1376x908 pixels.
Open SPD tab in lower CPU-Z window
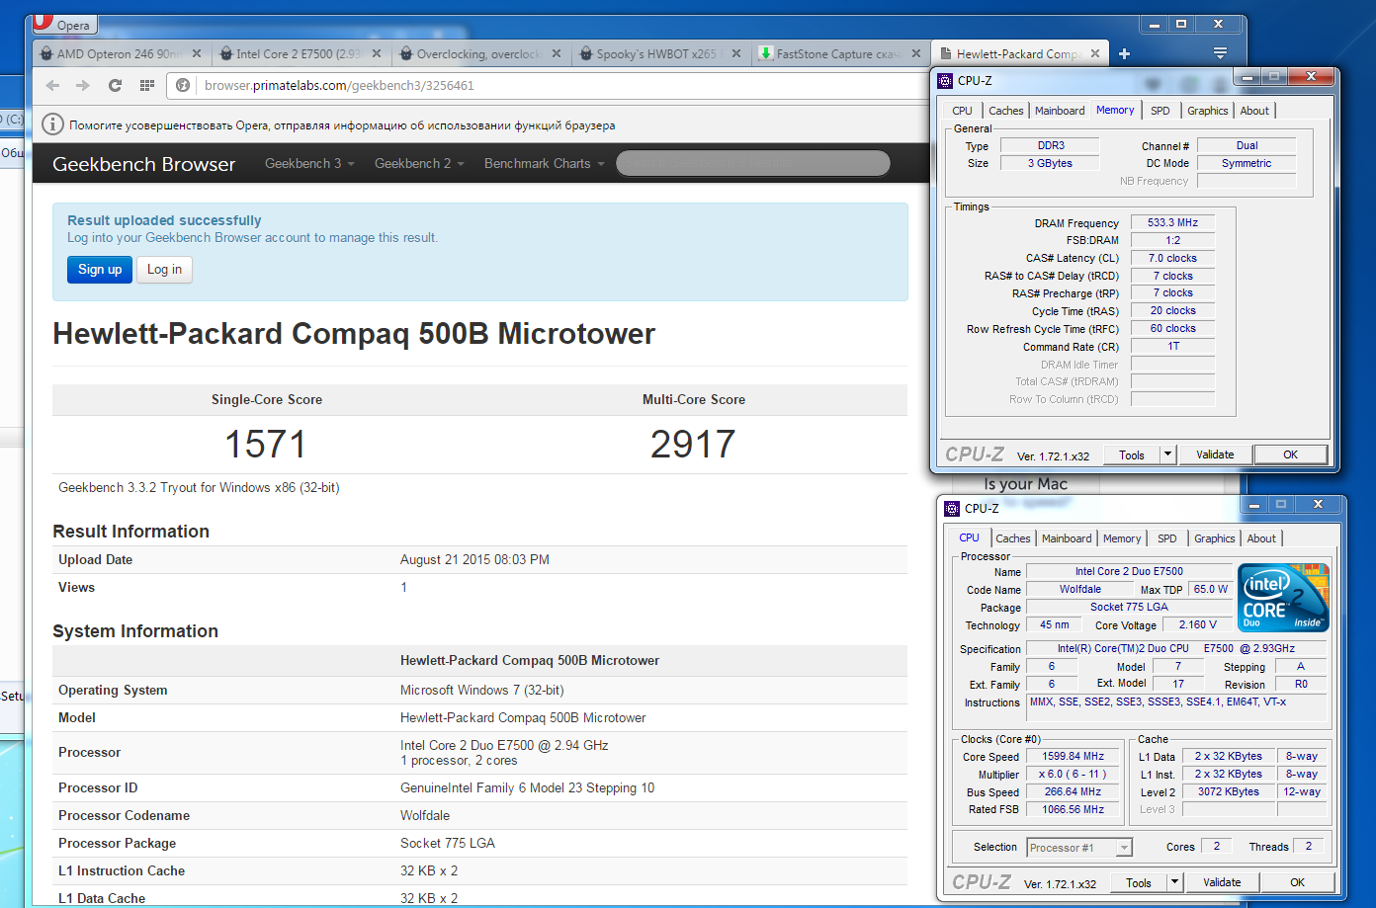(1167, 538)
